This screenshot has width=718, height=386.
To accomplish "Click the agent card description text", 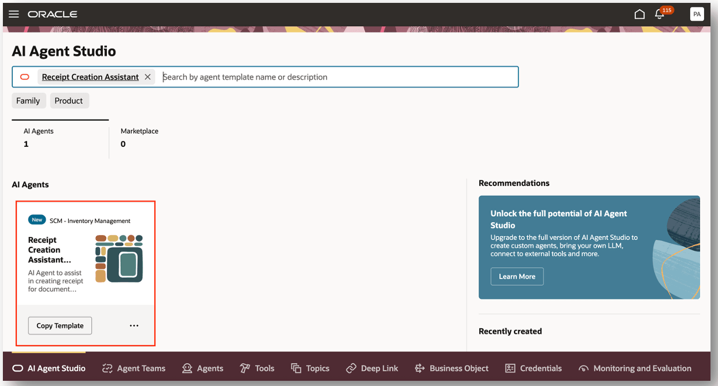I will [56, 281].
